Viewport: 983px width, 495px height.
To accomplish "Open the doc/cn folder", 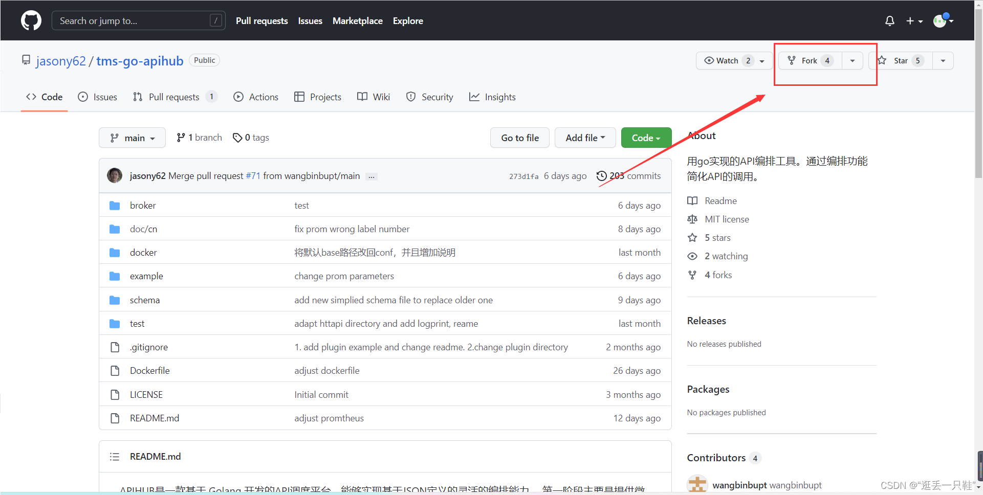I will click(143, 229).
